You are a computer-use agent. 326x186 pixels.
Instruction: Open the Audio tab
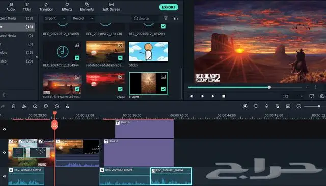click(11, 7)
